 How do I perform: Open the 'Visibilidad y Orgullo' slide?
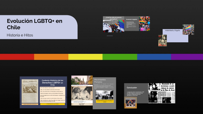coord(175,35)
